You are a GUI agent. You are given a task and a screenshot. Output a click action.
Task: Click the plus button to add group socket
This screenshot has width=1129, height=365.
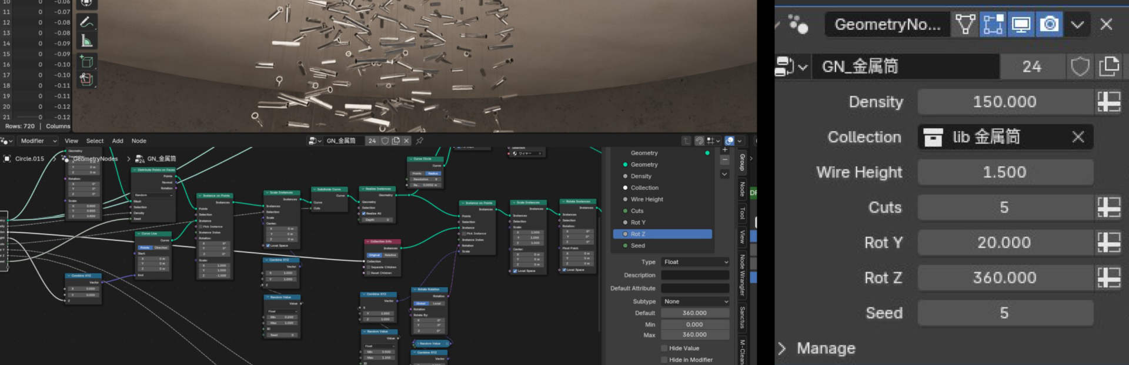coord(725,150)
